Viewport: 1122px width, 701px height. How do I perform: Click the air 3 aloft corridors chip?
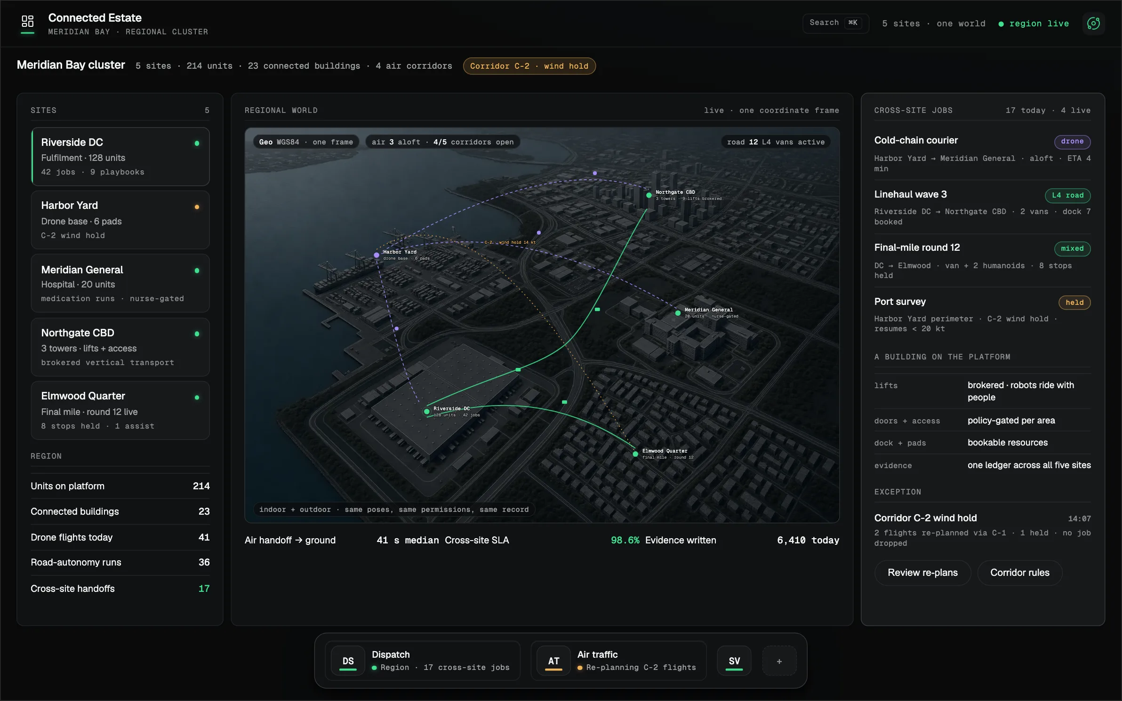pyautogui.click(x=442, y=142)
